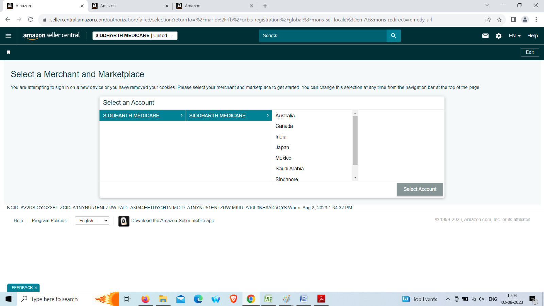
Task: Open Brave browser from the taskbar
Action: pyautogui.click(x=233, y=299)
